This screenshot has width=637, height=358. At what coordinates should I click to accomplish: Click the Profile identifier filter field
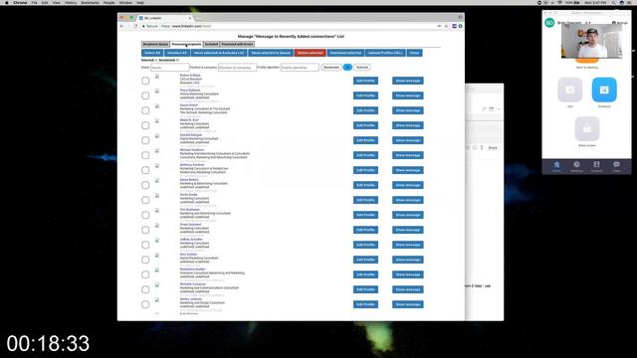[x=300, y=68]
